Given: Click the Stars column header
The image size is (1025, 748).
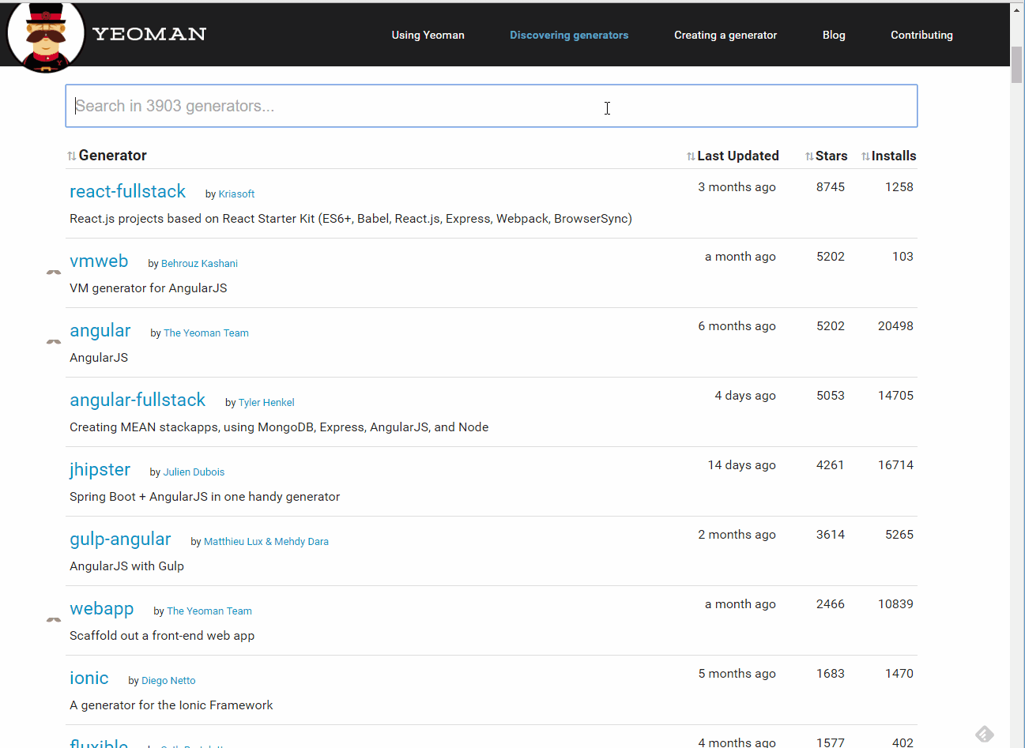Looking at the screenshot, I should click(x=831, y=156).
